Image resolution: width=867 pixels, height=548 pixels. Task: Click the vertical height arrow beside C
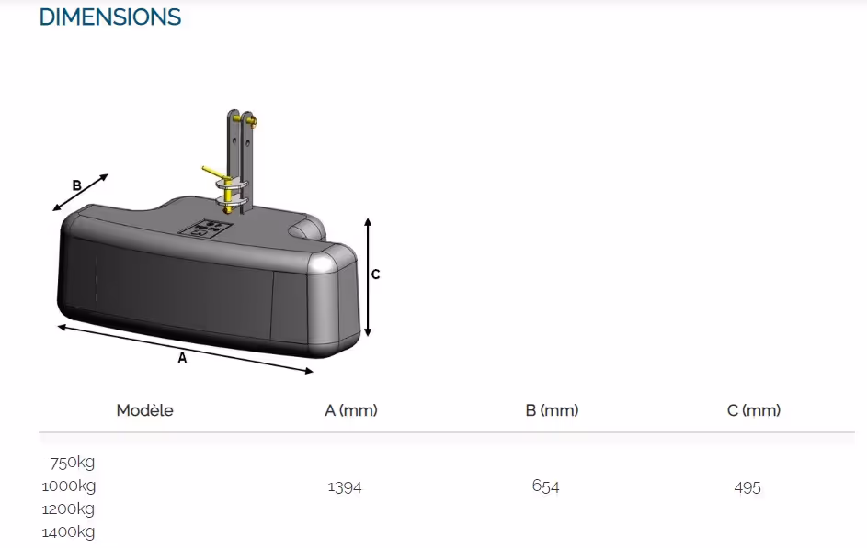(368, 277)
